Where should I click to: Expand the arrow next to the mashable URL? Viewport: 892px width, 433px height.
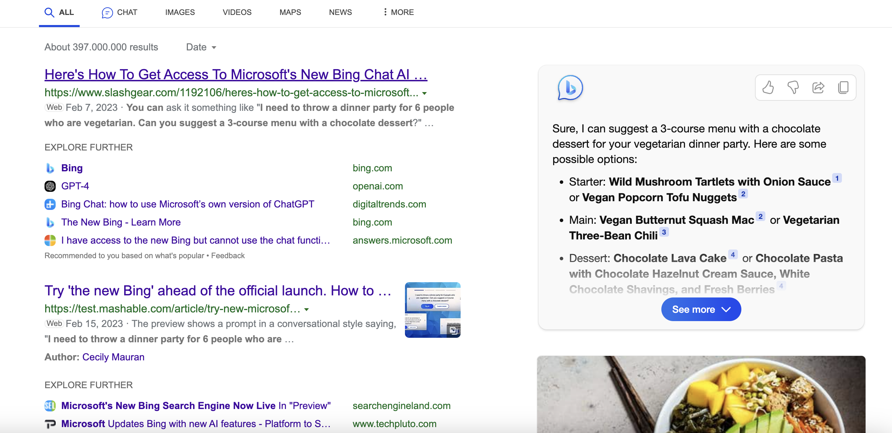306,309
